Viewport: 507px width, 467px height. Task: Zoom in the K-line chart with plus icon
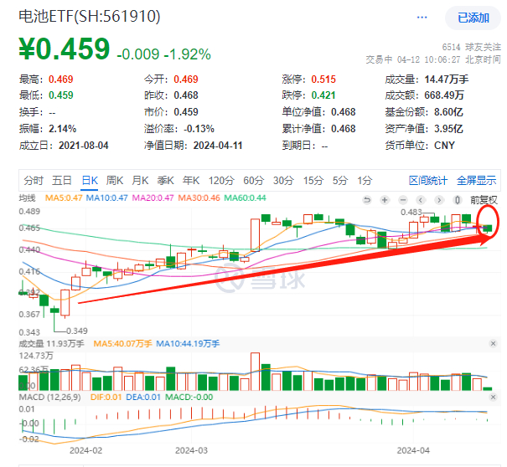385,200
